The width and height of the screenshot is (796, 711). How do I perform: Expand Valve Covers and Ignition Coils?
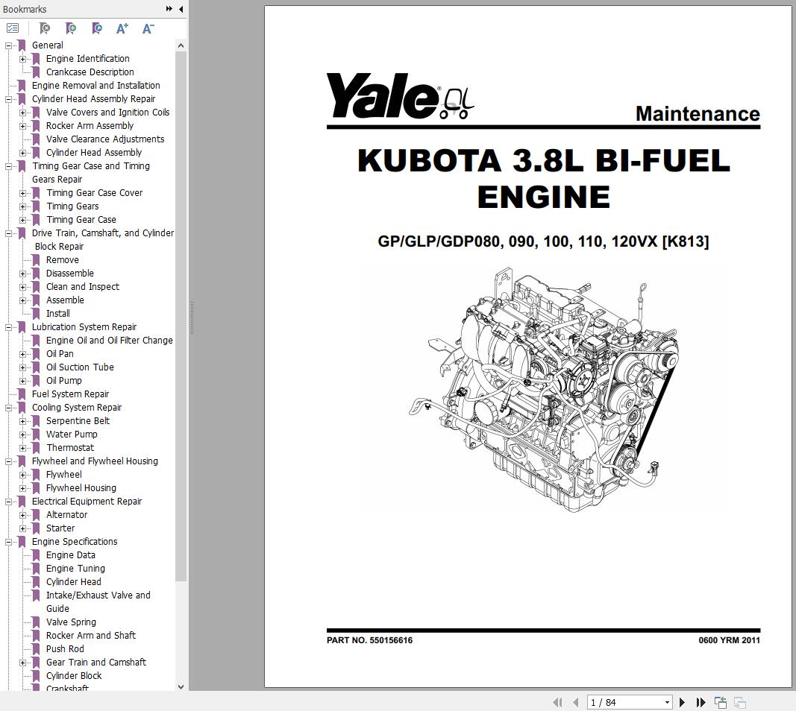pos(22,113)
